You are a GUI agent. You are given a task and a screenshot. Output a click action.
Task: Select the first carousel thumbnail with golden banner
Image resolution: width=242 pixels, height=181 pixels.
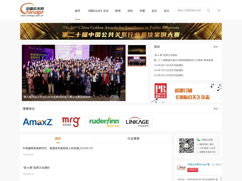137,50
